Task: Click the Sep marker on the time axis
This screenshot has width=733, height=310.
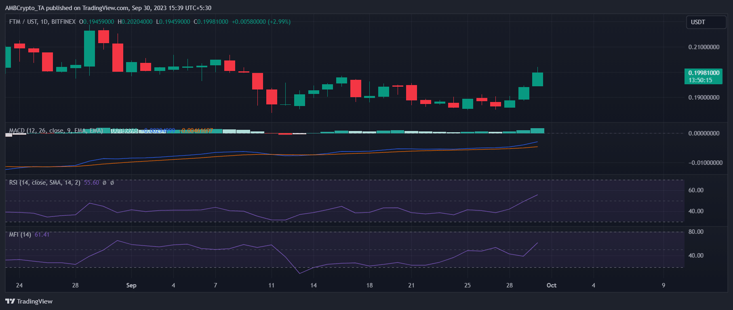Action: tap(131, 285)
